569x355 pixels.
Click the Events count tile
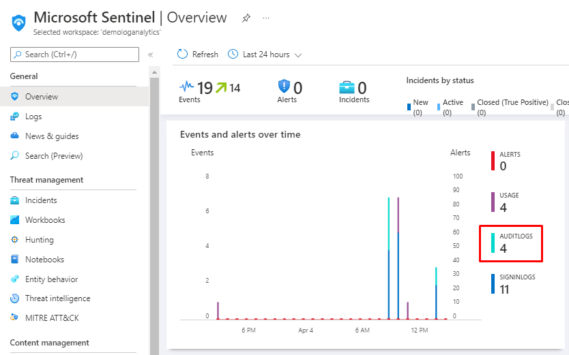click(x=209, y=91)
